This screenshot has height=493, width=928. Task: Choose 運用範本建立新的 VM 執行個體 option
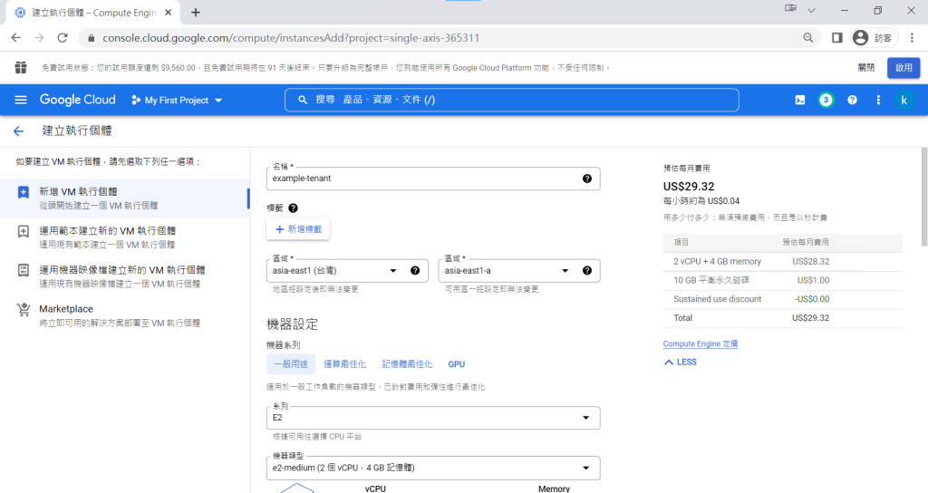124,237
